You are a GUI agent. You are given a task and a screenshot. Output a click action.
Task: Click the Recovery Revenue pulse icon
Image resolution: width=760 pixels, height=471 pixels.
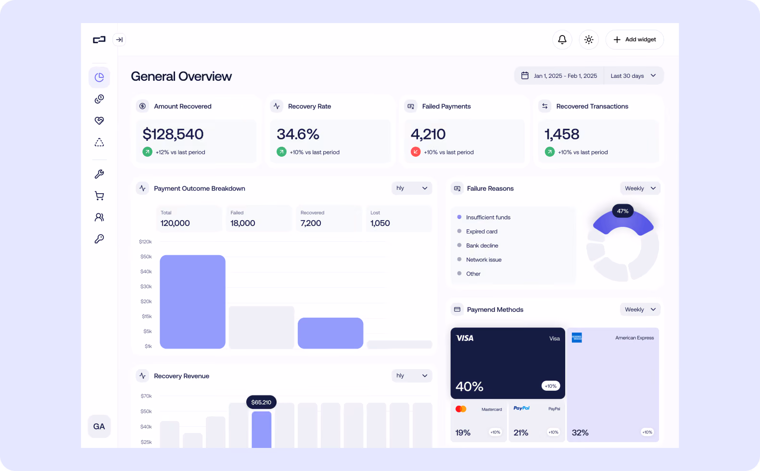pyautogui.click(x=142, y=376)
